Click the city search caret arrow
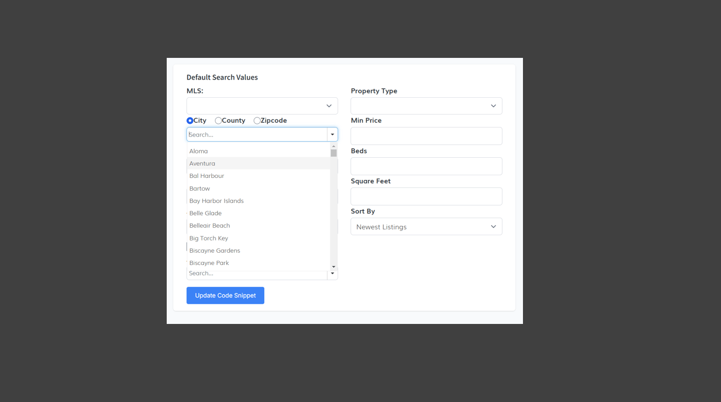 (332, 135)
